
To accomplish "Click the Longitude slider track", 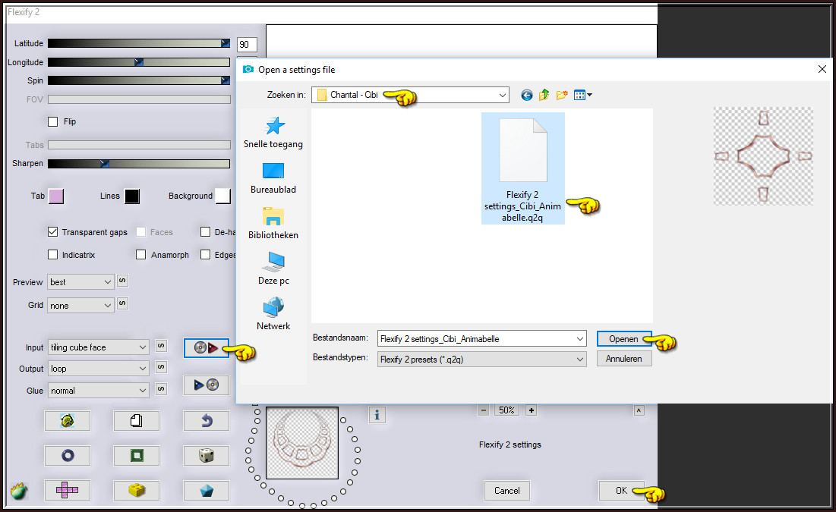I will [139, 62].
